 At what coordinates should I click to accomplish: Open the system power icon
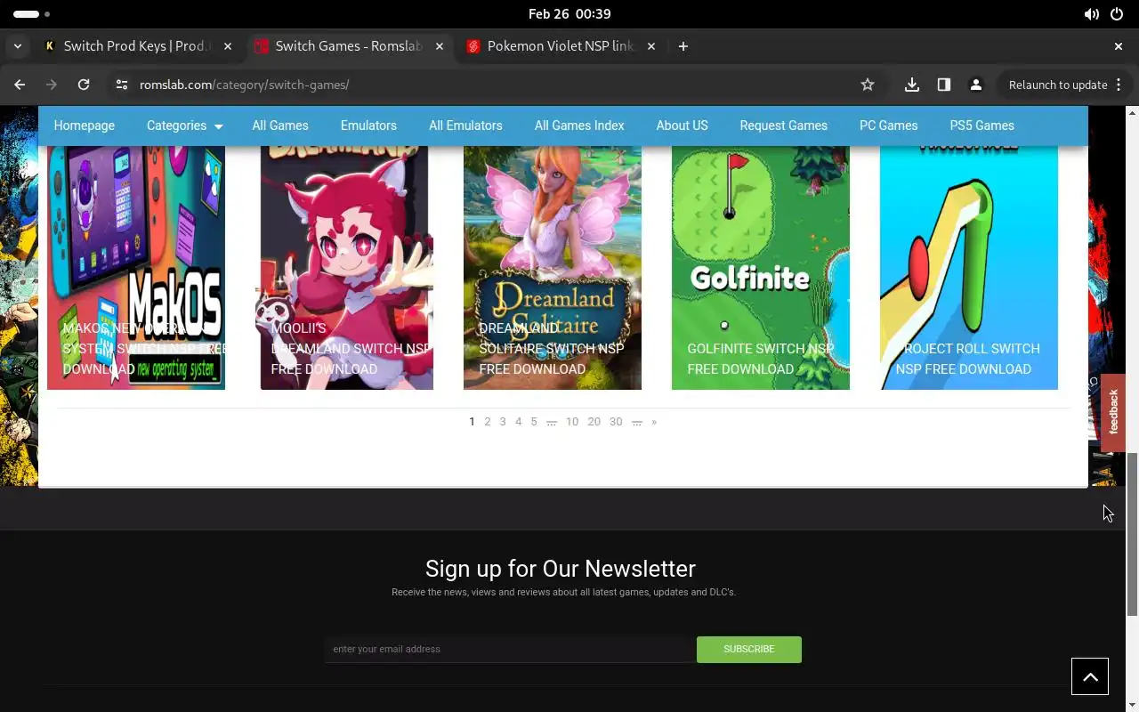point(1118,14)
